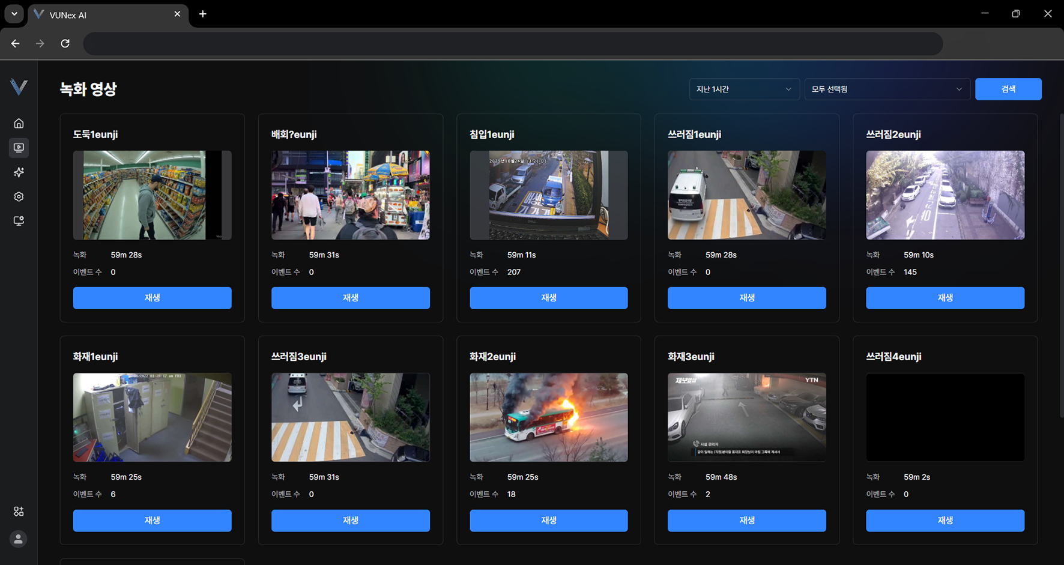This screenshot has height=565, width=1064.
Task: Open the AI sparkle sidebar icon
Action: [19, 172]
